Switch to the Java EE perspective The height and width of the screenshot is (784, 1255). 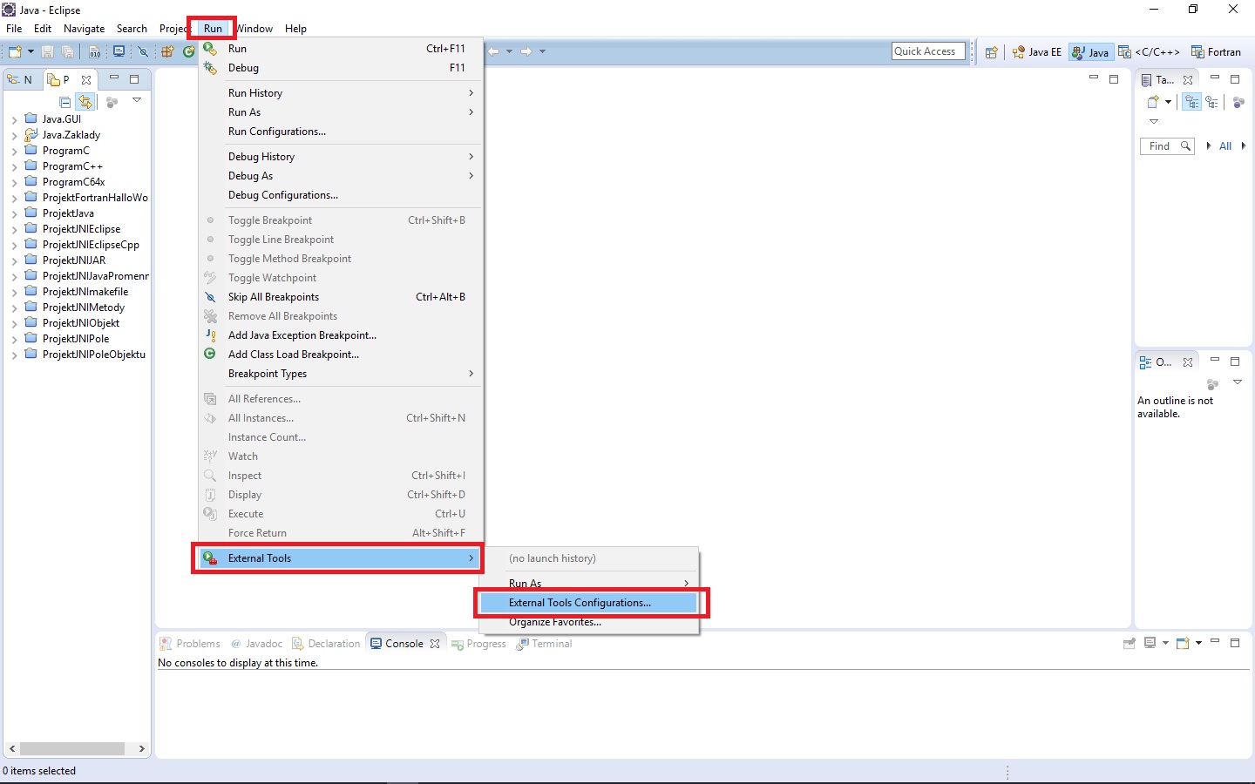tap(1036, 51)
